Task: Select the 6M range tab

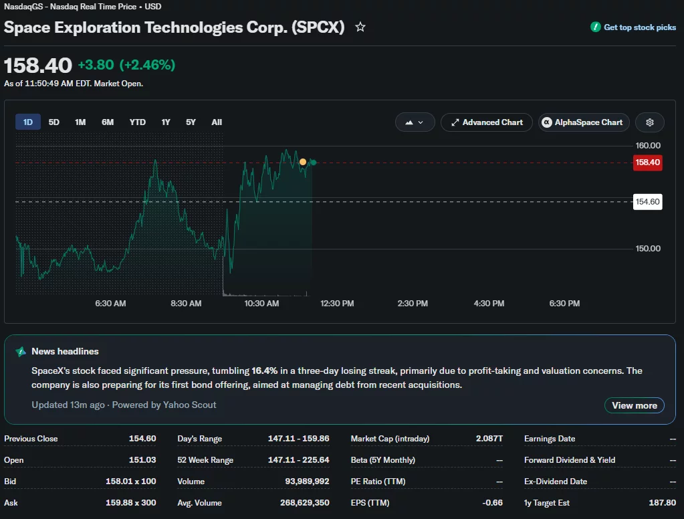Action: pos(108,122)
